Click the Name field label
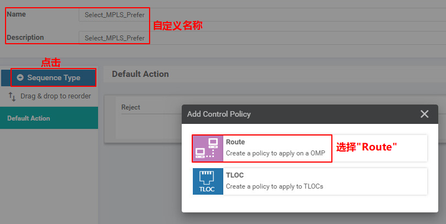 click(16, 14)
